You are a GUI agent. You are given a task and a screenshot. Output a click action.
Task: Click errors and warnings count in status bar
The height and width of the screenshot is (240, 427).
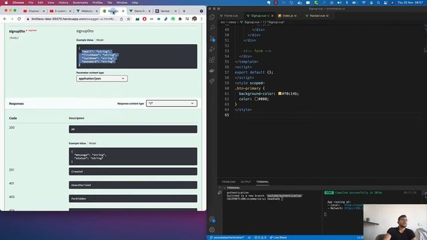click(x=260, y=237)
